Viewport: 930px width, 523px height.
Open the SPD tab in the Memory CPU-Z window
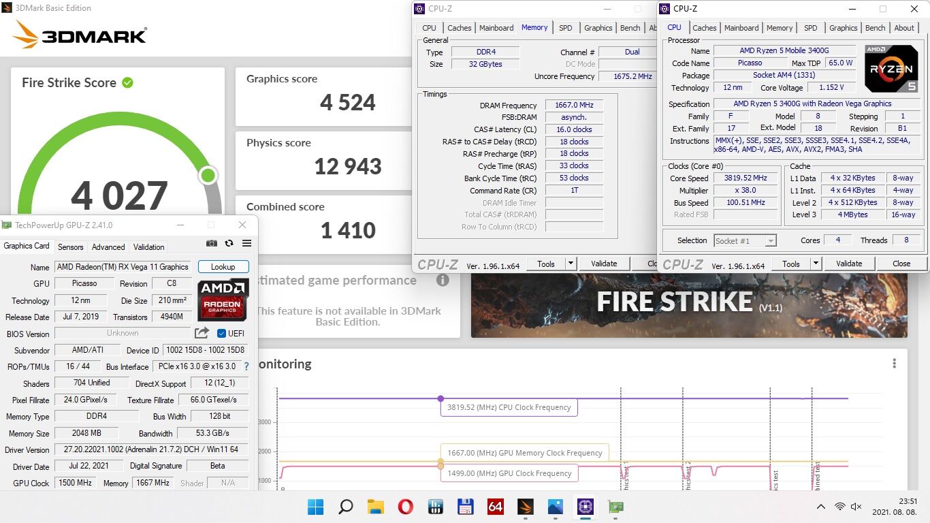coord(565,28)
